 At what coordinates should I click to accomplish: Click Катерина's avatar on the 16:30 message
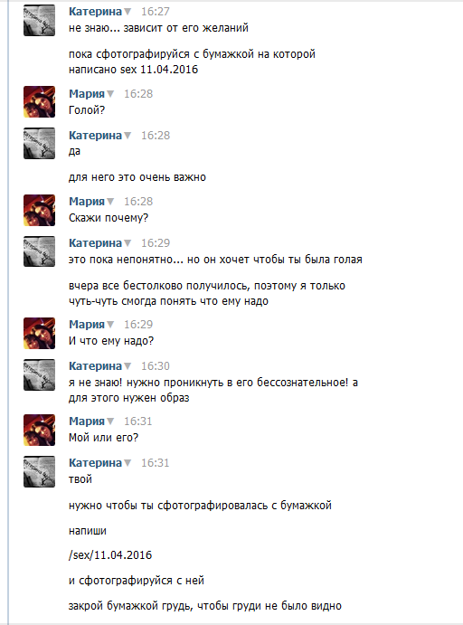(x=39, y=374)
